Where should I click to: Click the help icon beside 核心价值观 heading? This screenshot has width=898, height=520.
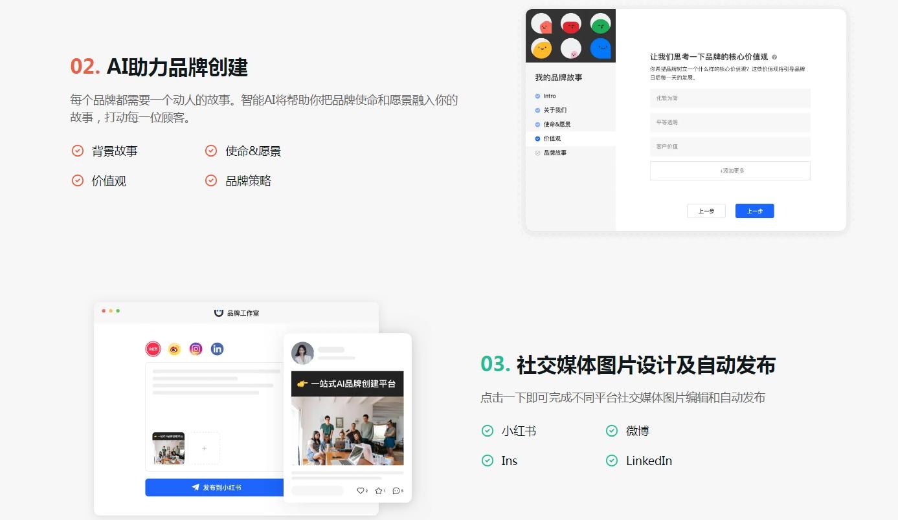774,57
